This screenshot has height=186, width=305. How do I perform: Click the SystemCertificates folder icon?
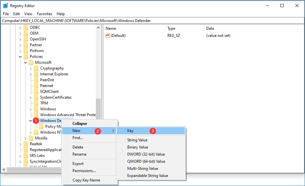36,97
